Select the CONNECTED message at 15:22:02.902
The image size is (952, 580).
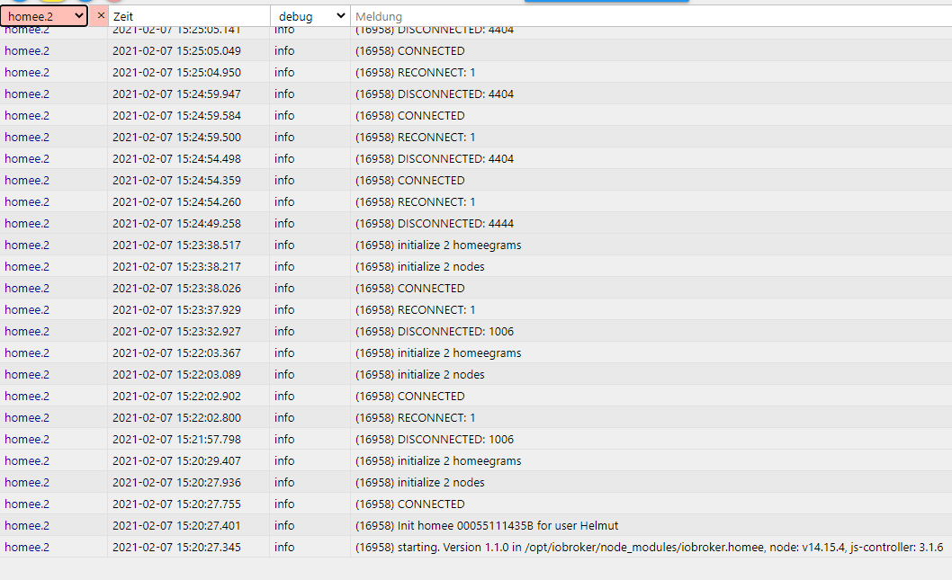[409, 397]
